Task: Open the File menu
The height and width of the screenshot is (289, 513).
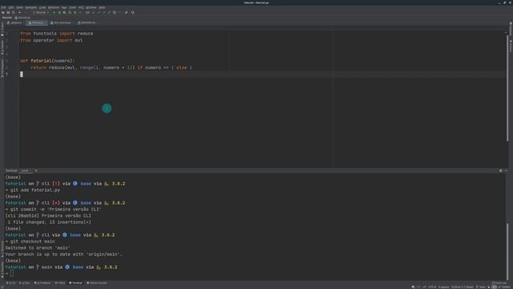Action: (x=3, y=7)
